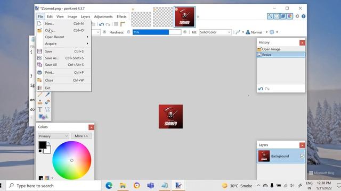Toggle the rulers toolbar icon
341x191 pixels.
[x=123, y=24]
